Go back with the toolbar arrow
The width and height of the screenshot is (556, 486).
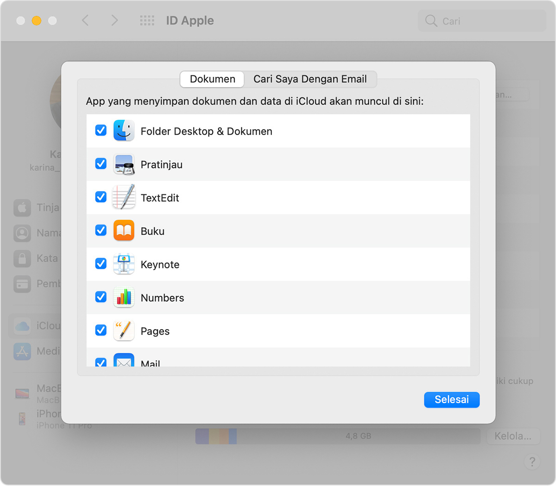pyautogui.click(x=85, y=20)
